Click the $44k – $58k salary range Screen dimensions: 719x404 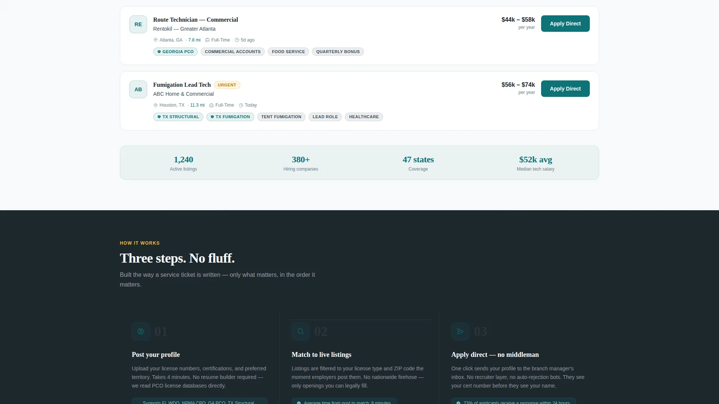[x=518, y=19]
